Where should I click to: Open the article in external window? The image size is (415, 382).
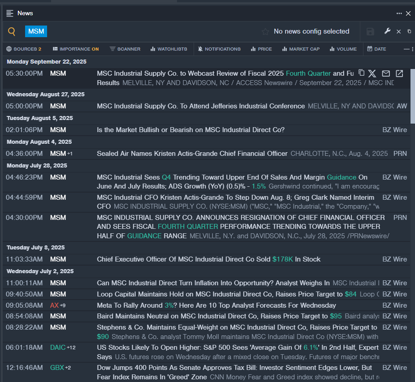pos(399,73)
